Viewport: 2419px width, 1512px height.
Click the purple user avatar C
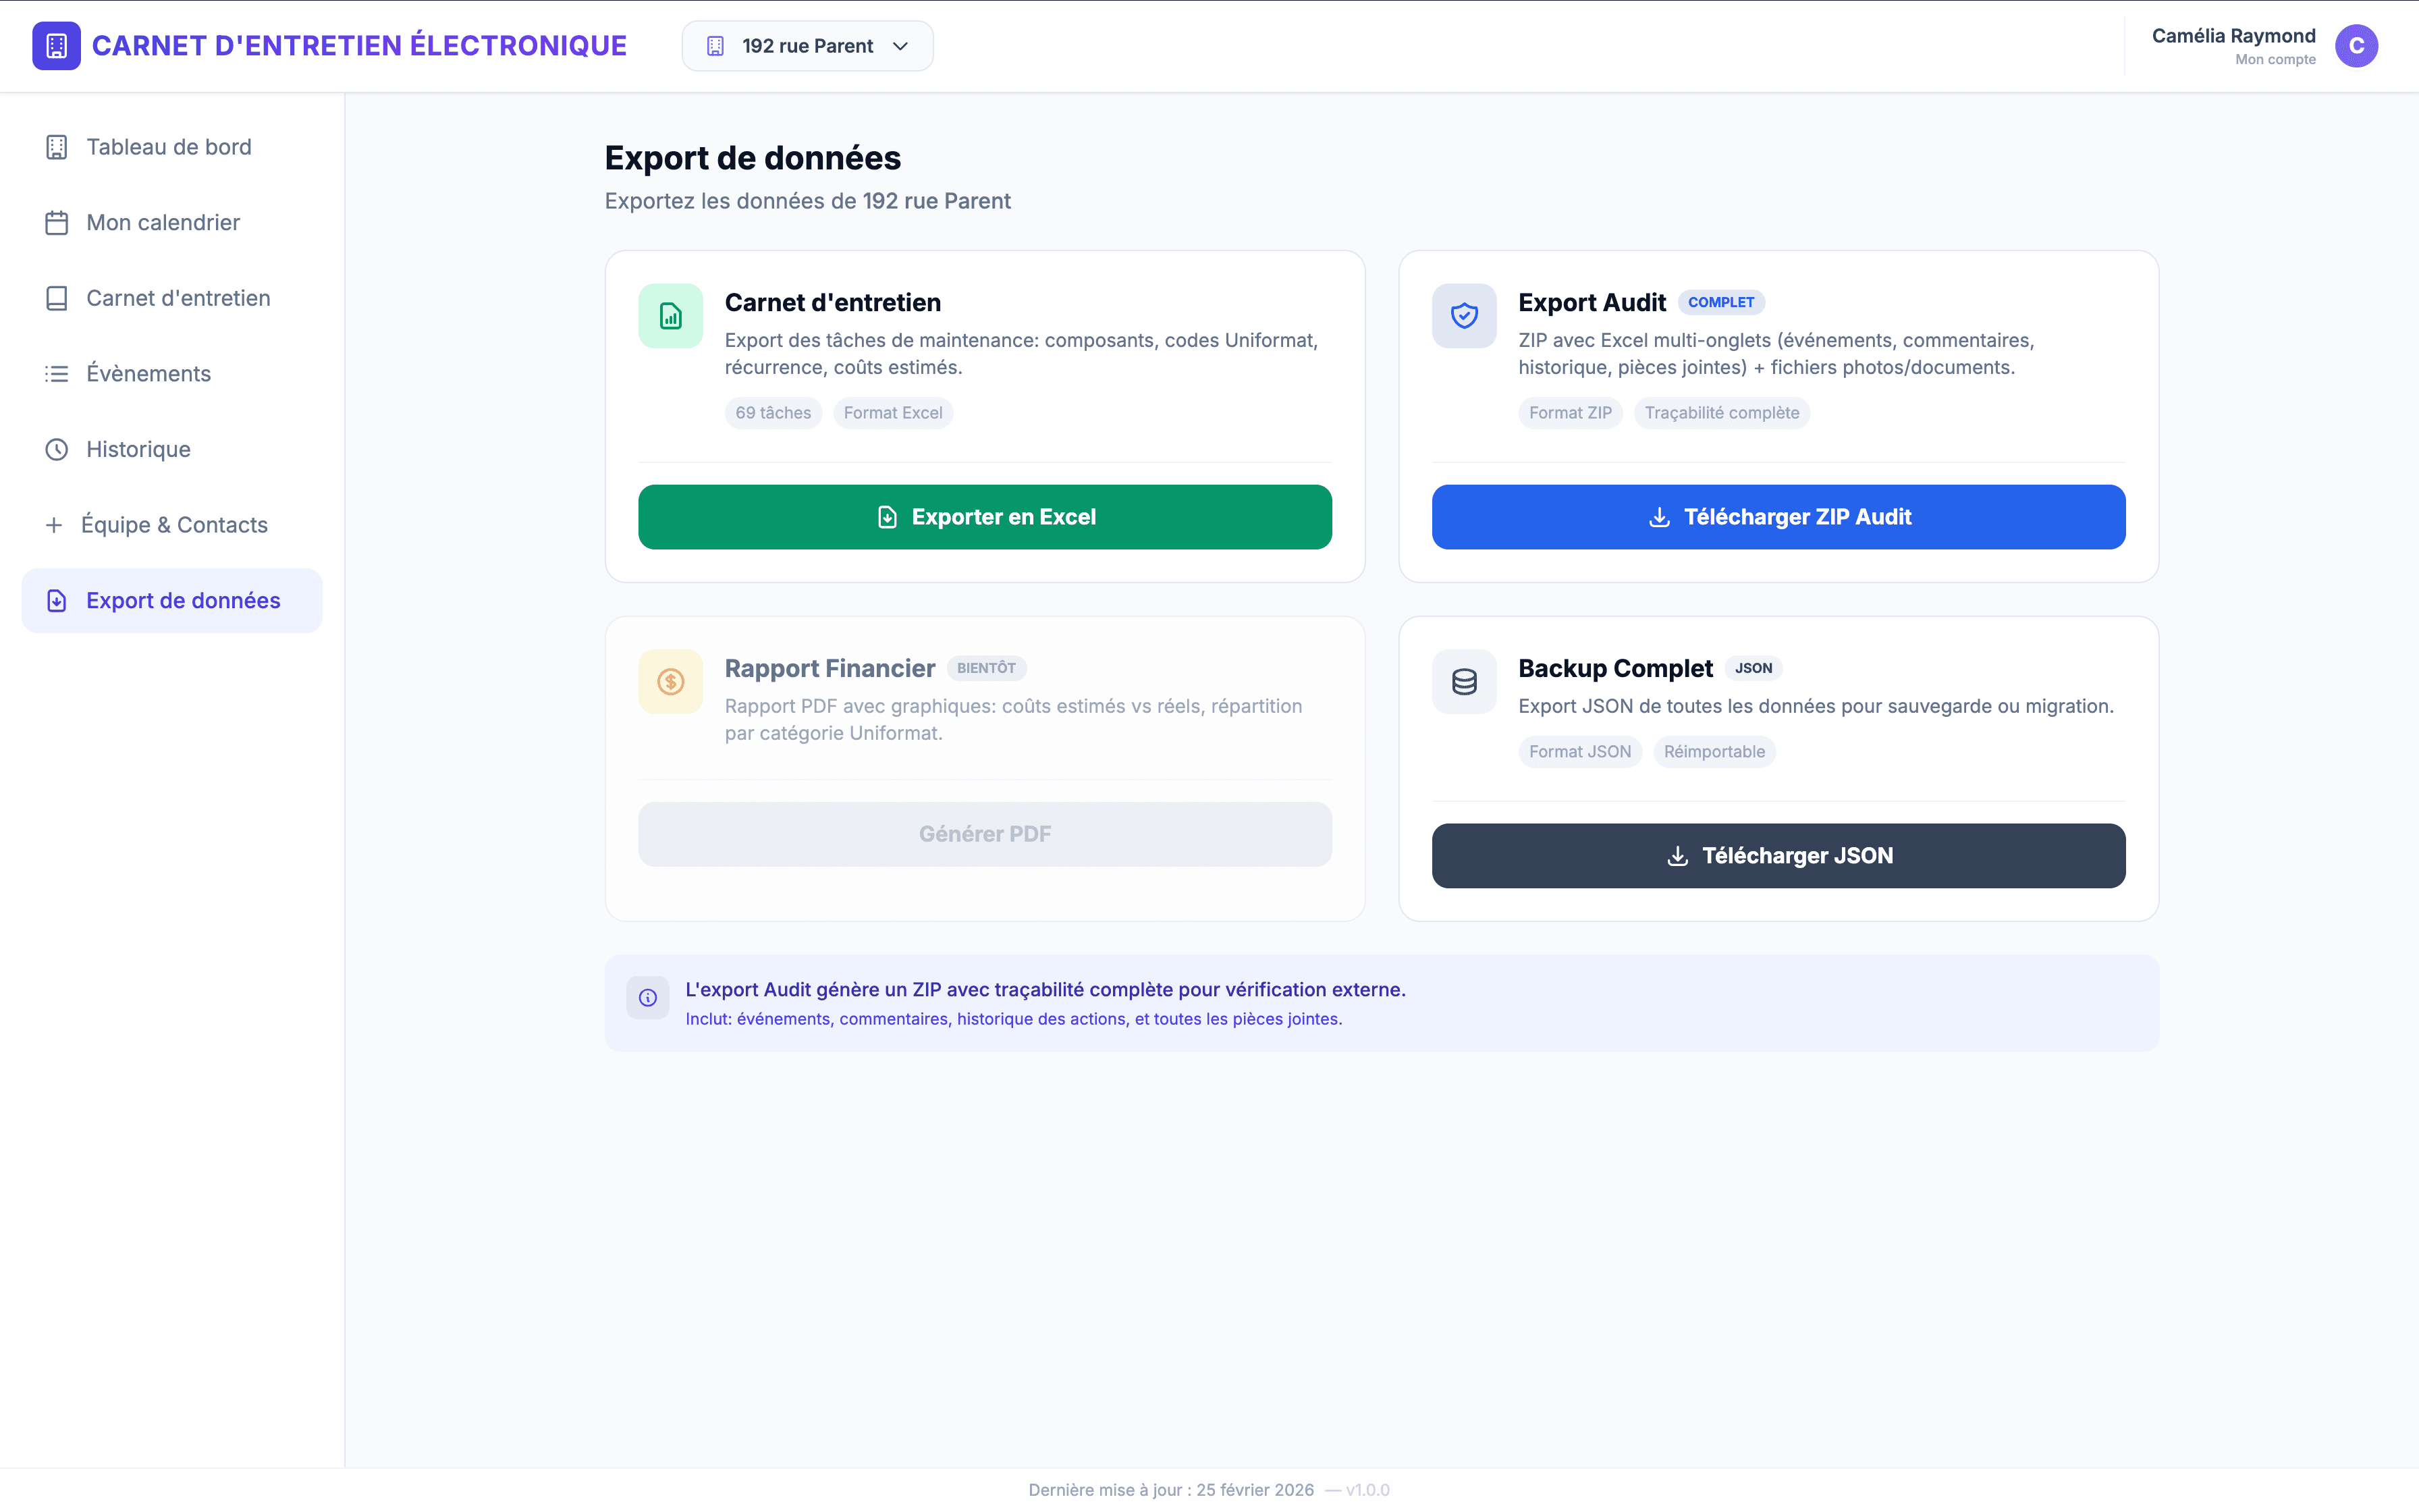click(x=2356, y=46)
